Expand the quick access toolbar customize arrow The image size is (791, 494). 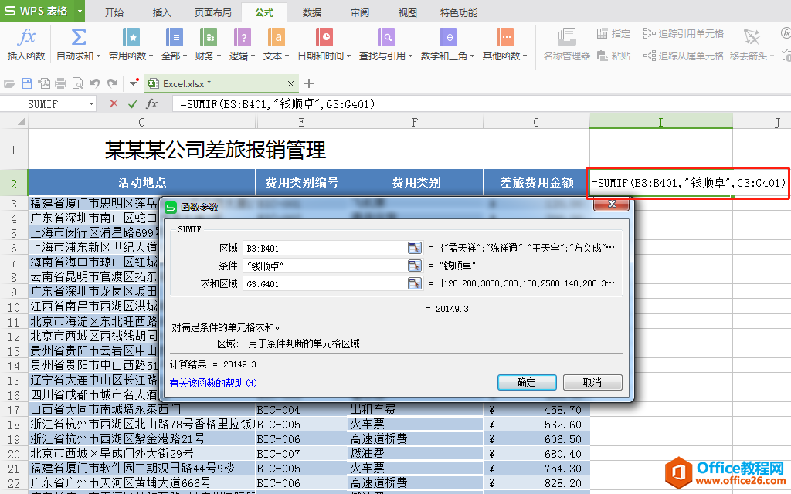click(134, 83)
